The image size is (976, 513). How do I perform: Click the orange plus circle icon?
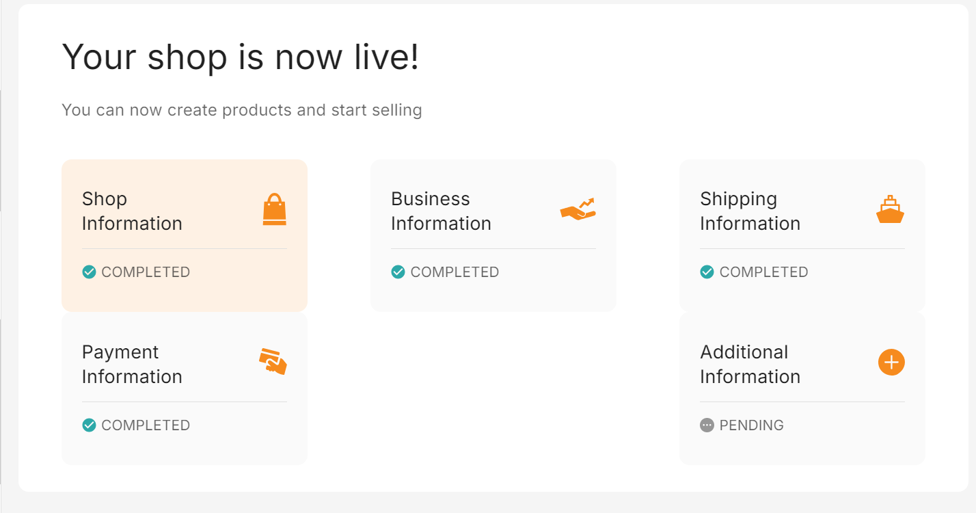click(891, 363)
